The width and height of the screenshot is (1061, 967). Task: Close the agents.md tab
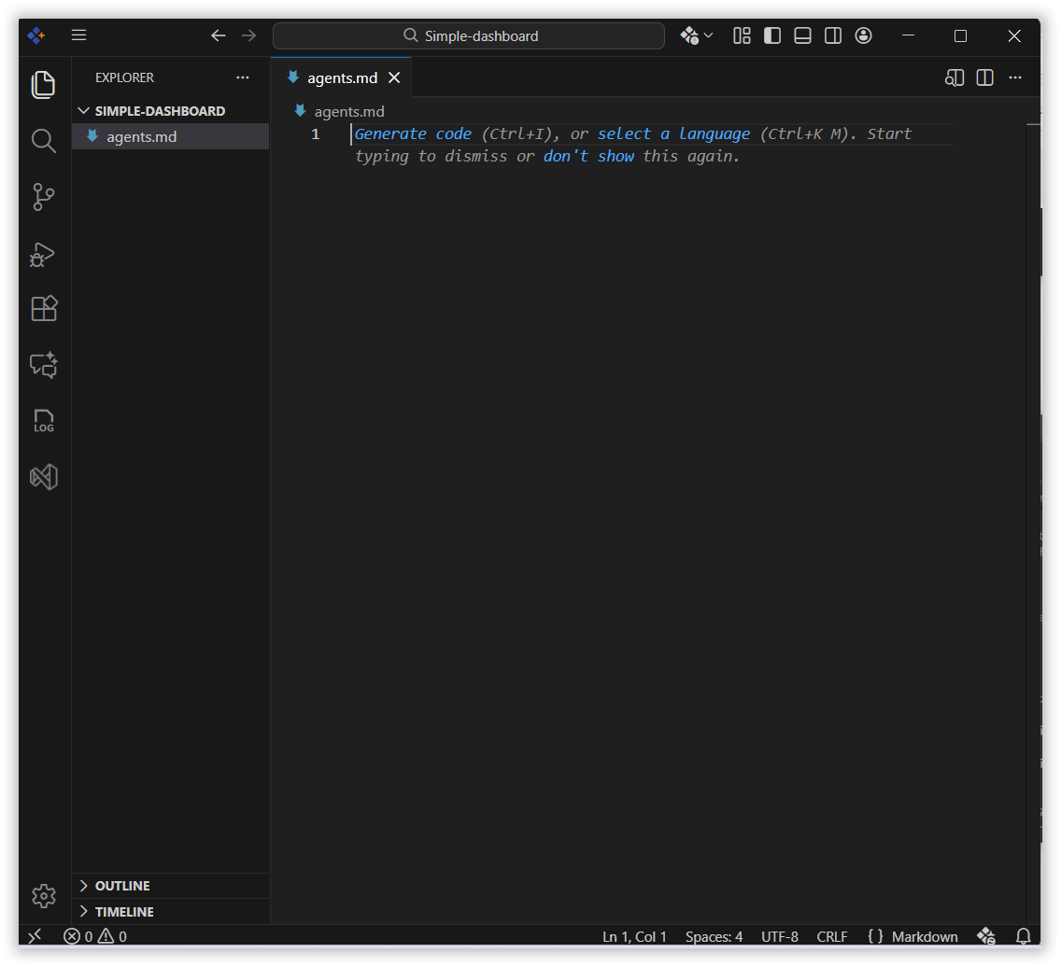(x=394, y=77)
